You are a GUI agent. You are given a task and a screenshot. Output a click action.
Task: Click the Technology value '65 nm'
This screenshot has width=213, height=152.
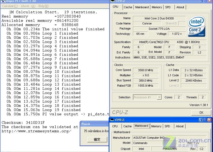pyautogui.click(x=140, y=34)
